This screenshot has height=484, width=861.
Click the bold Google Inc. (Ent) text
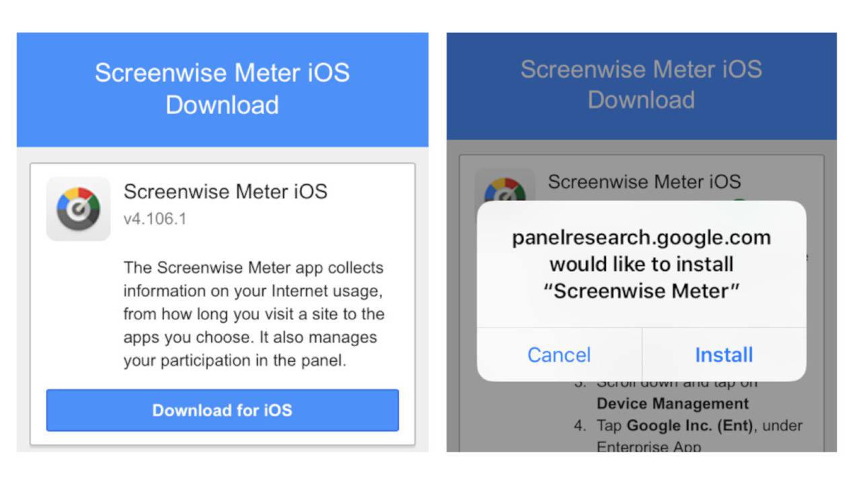click(x=687, y=426)
